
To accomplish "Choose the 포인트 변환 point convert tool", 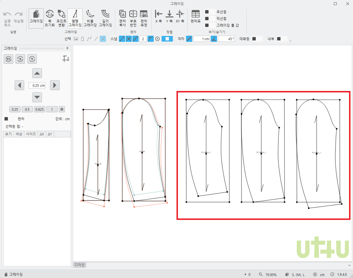I will click(62, 18).
